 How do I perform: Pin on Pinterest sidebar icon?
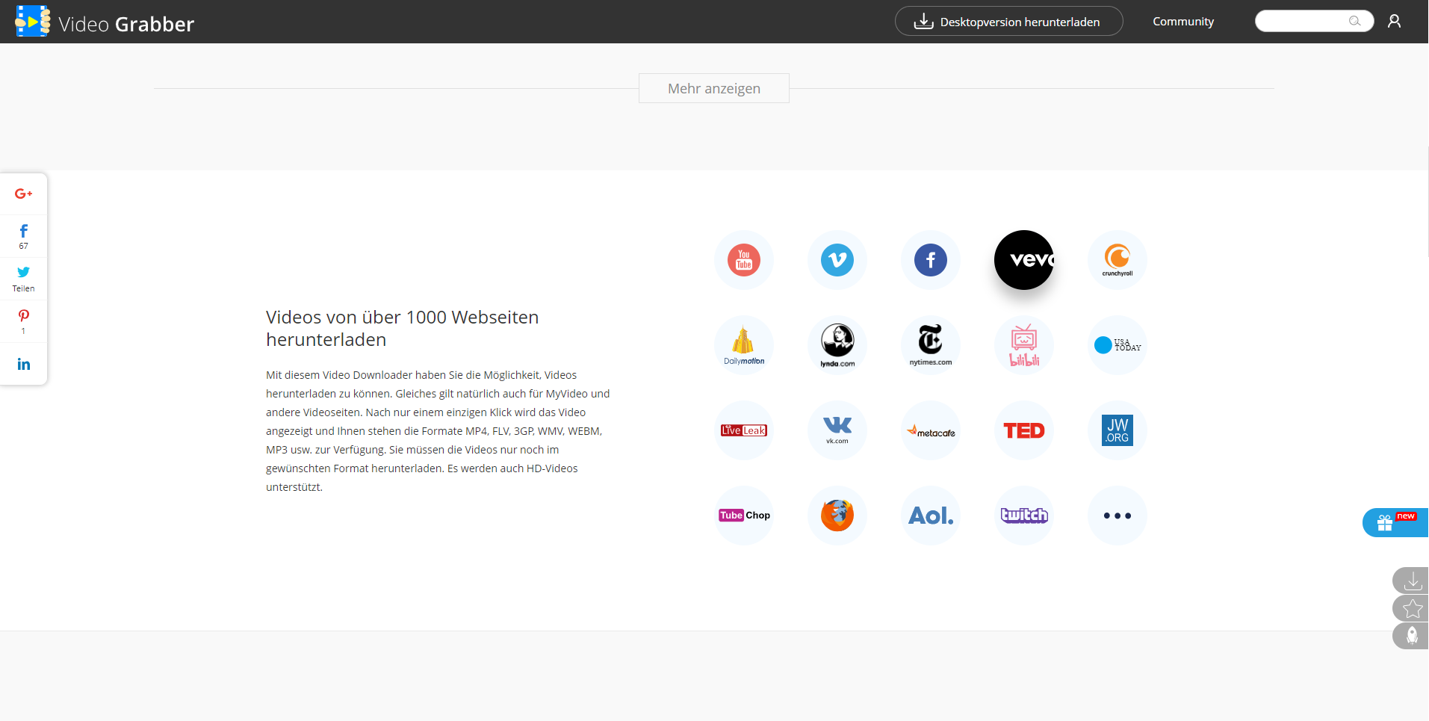coord(24,321)
